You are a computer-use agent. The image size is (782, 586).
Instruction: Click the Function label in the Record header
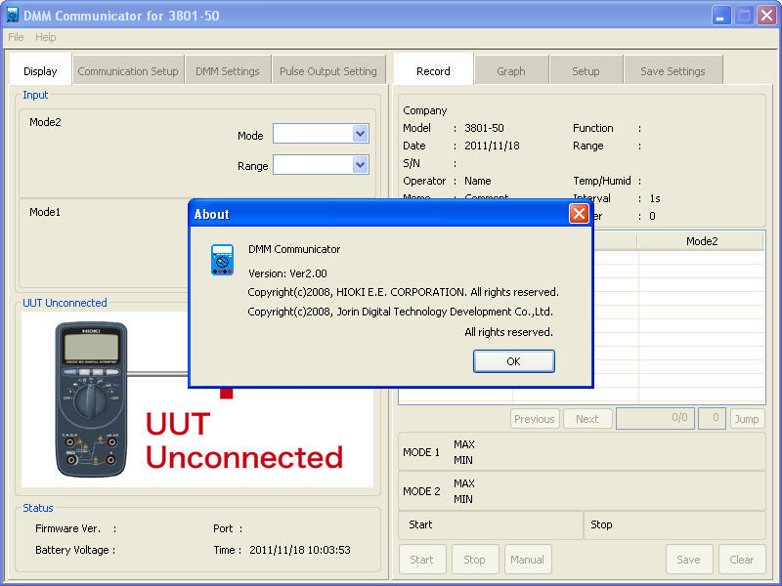(x=593, y=128)
